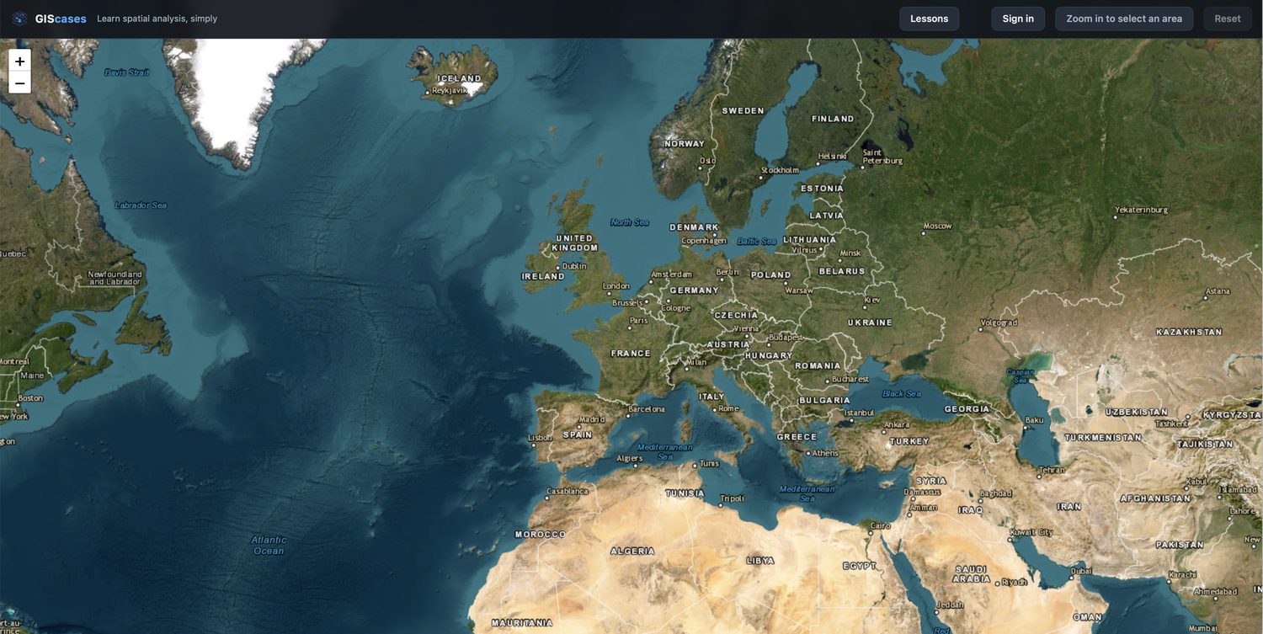This screenshot has width=1263, height=634.
Task: Click the Sign in button
Action: click(1018, 19)
